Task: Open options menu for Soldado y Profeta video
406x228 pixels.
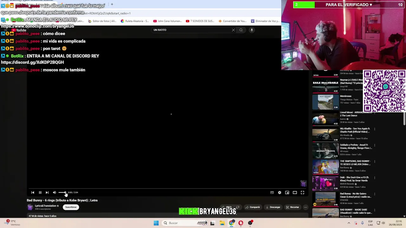Action: tap(375, 145)
